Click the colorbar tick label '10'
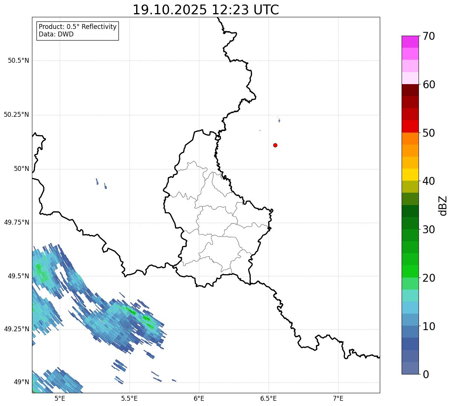 click(429, 326)
